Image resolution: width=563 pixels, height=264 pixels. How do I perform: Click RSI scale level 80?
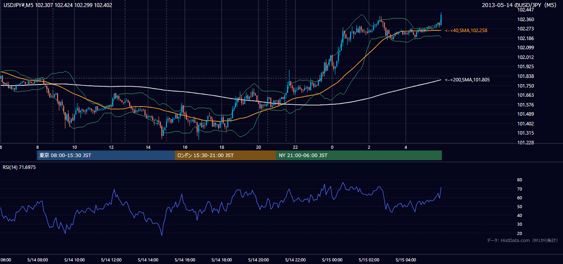519,180
